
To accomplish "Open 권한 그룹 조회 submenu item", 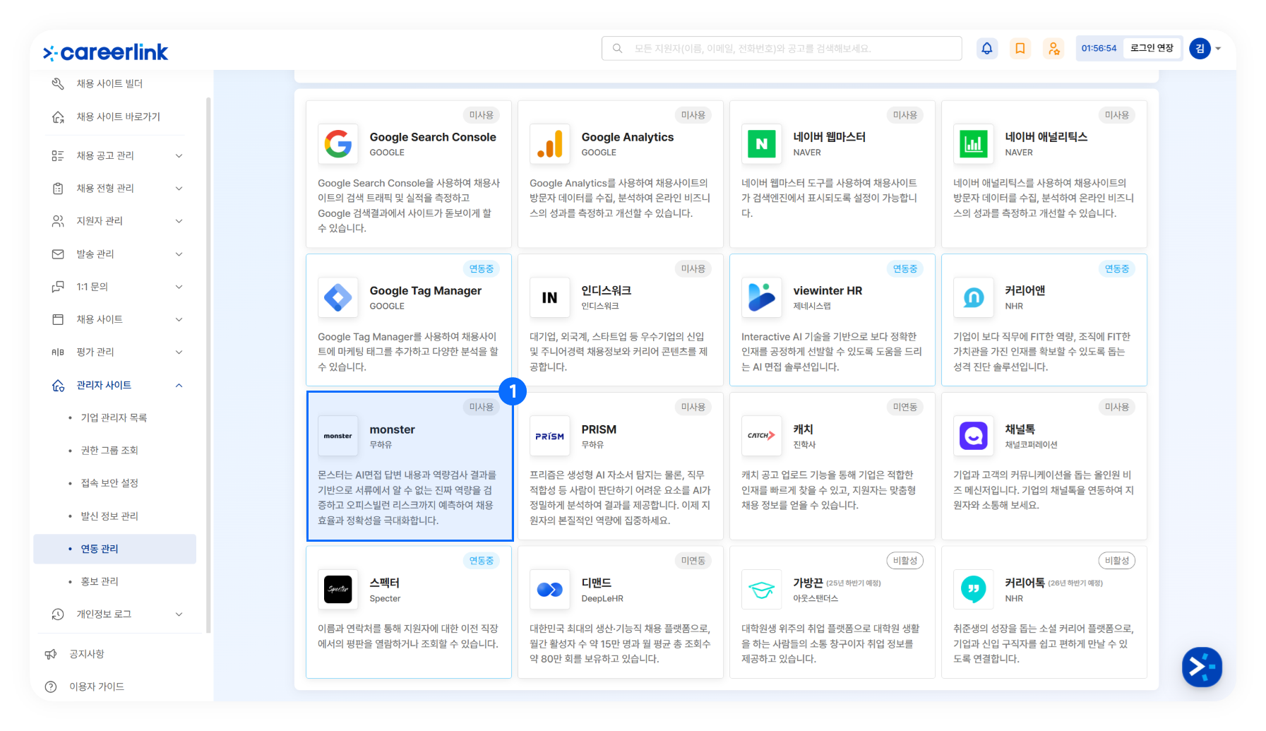I will (x=109, y=450).
